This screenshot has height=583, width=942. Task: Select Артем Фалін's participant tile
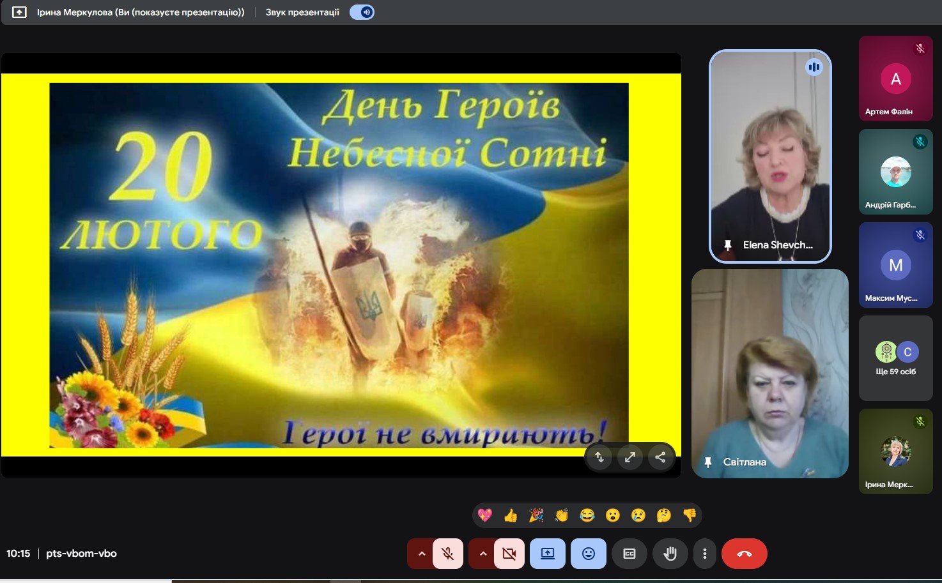pos(896,79)
